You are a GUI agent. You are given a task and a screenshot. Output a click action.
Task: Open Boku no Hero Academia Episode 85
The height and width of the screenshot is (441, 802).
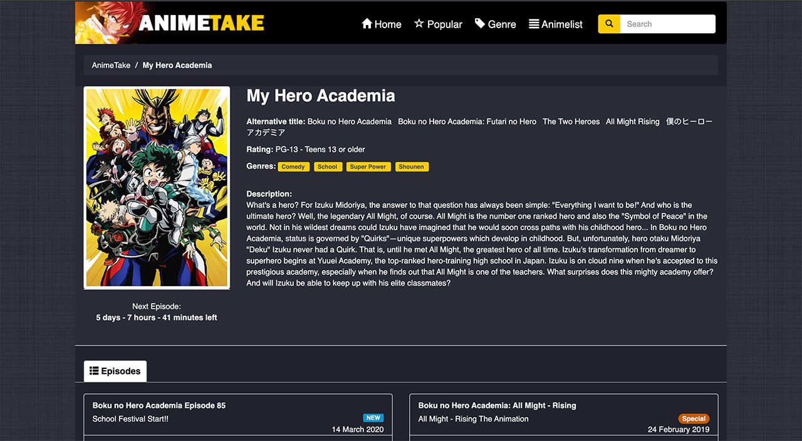(x=158, y=405)
